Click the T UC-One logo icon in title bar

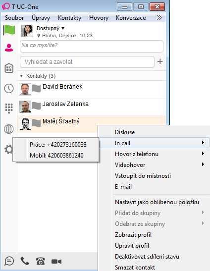pos(6,6)
